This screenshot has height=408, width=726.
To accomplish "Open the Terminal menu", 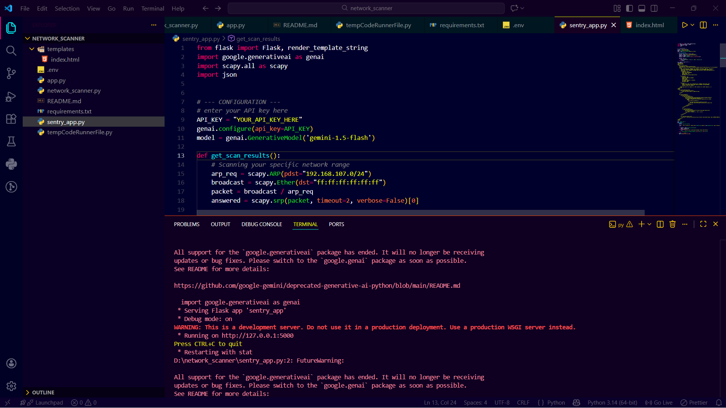I will (152, 8).
